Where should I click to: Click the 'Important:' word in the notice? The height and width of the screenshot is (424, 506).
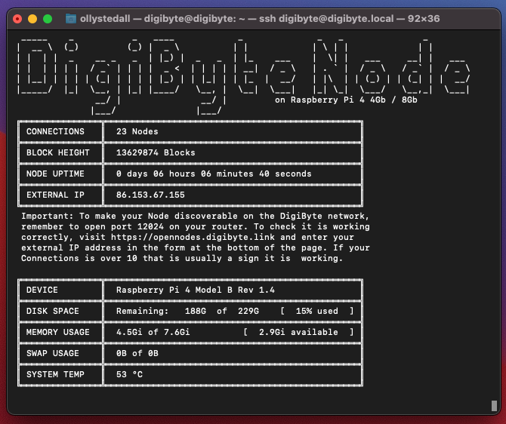tap(48, 216)
